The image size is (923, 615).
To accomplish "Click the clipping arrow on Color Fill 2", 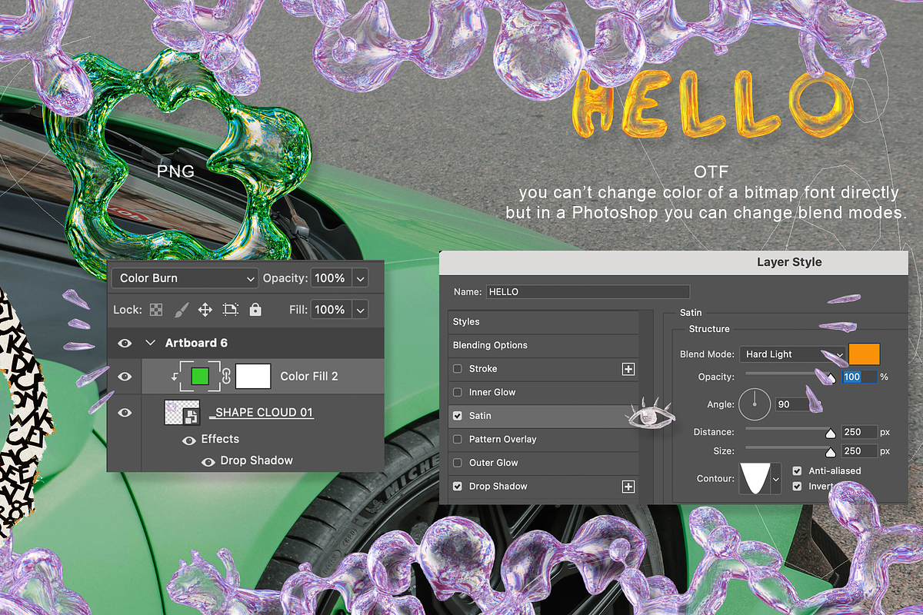I will click(x=174, y=377).
